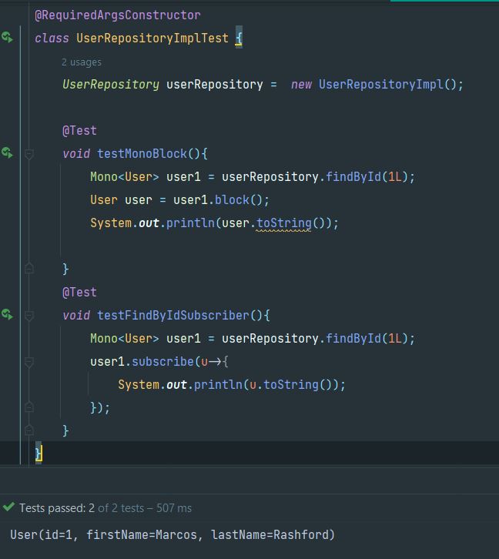Click the @Test annotation above testMonoBlock

[79, 131]
